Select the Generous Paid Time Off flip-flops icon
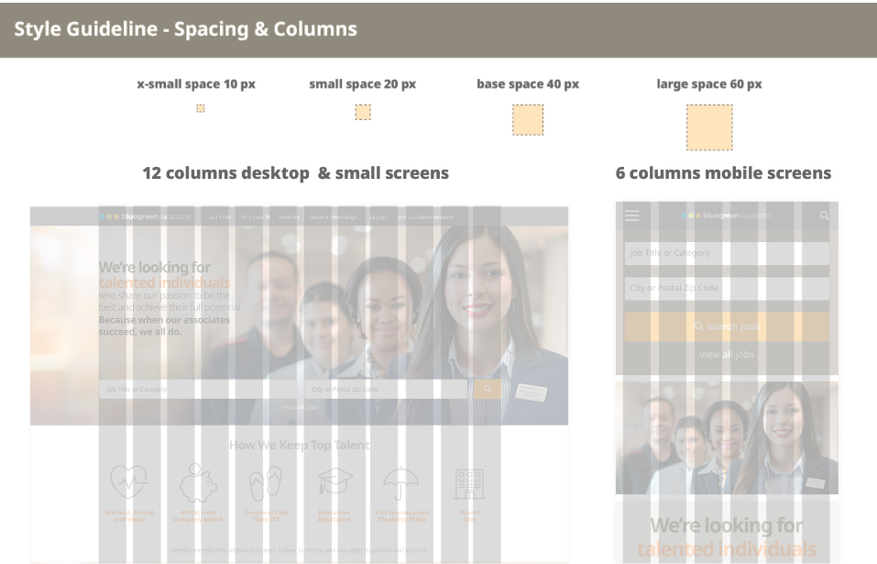 click(x=266, y=481)
